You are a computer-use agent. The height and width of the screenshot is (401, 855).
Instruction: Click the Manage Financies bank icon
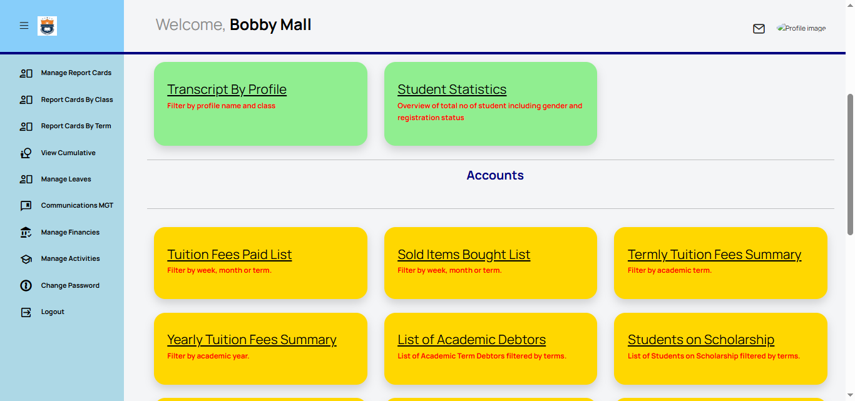coord(26,233)
